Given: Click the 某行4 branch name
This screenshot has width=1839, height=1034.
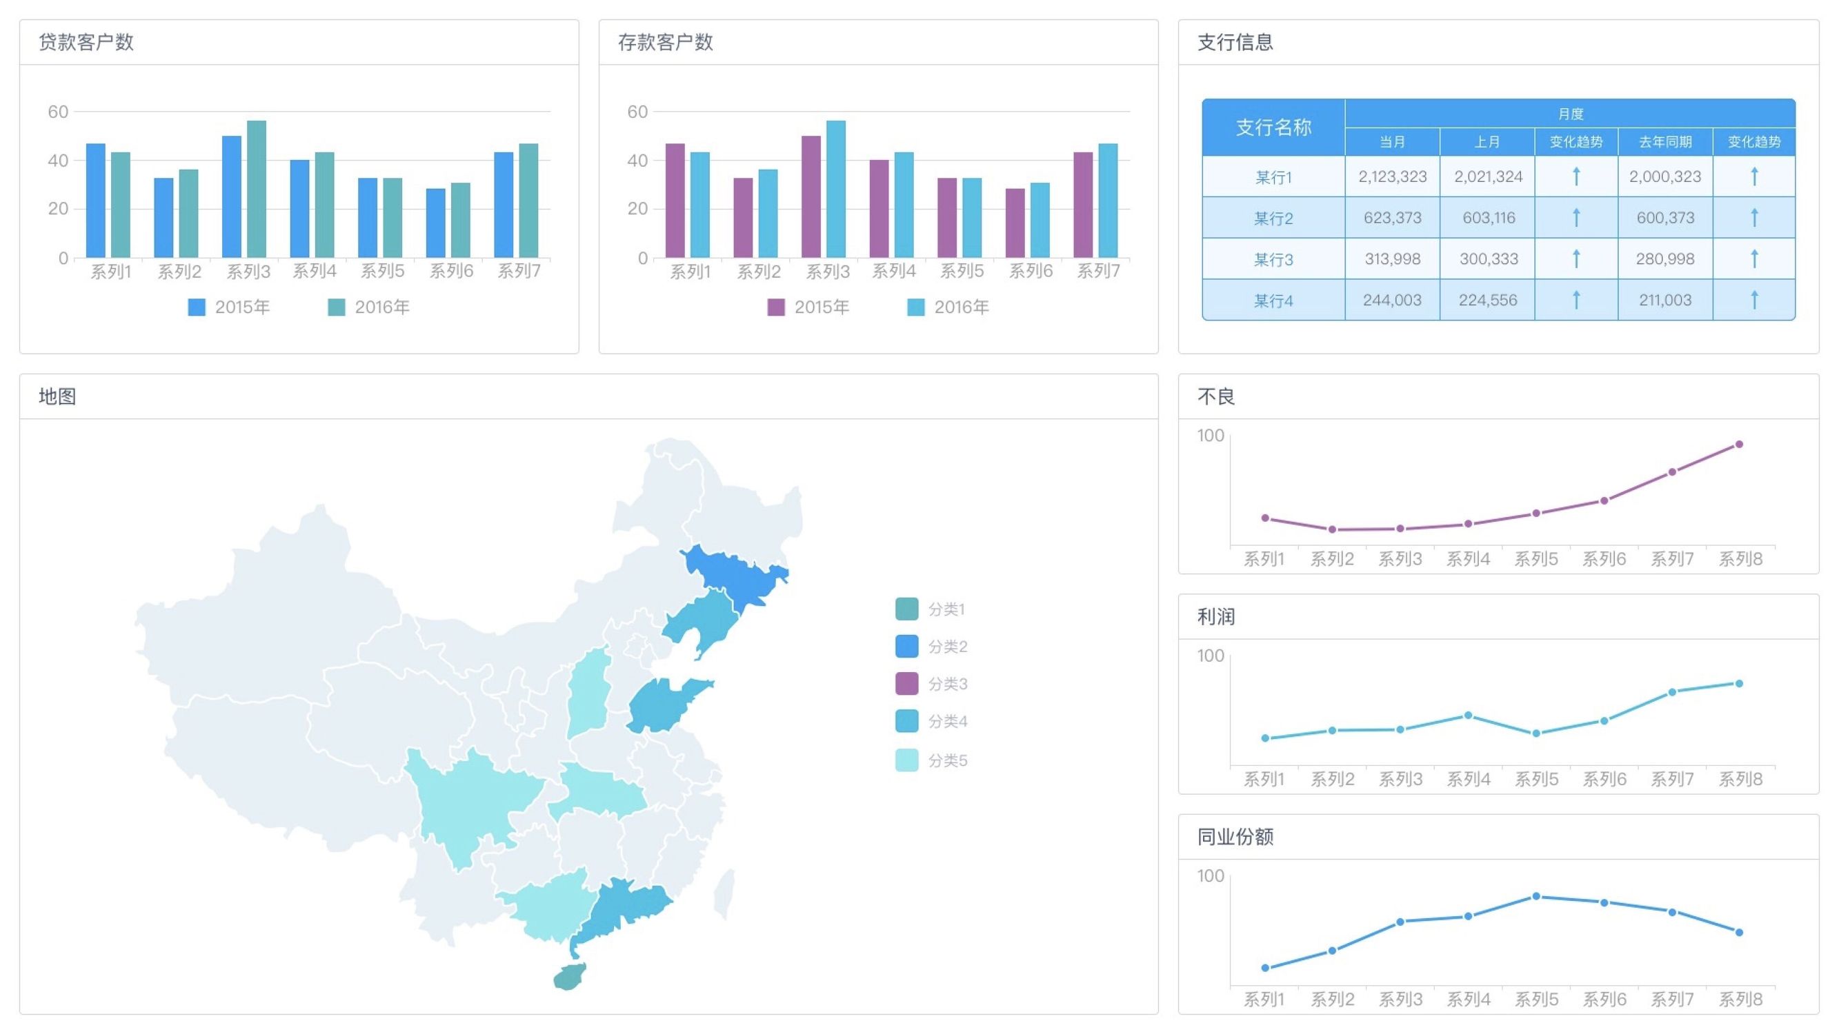Looking at the screenshot, I should click(x=1274, y=300).
